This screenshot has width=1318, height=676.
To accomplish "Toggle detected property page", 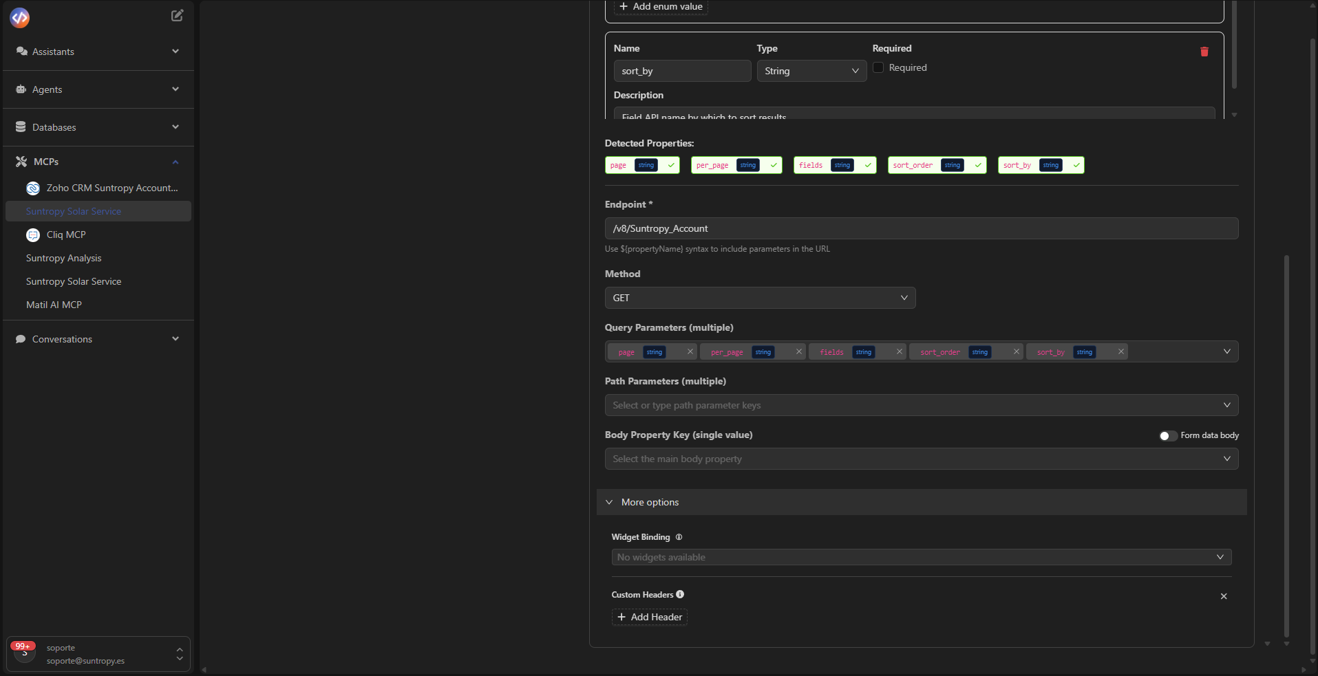I will pos(642,165).
